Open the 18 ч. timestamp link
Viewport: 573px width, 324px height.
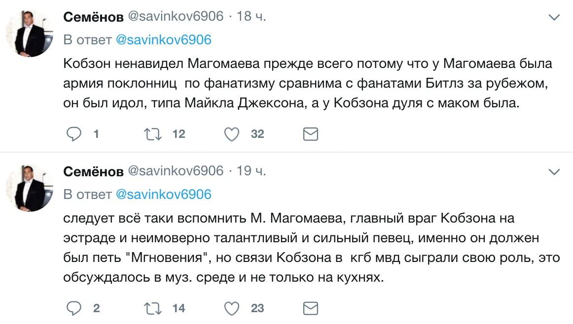click(251, 17)
